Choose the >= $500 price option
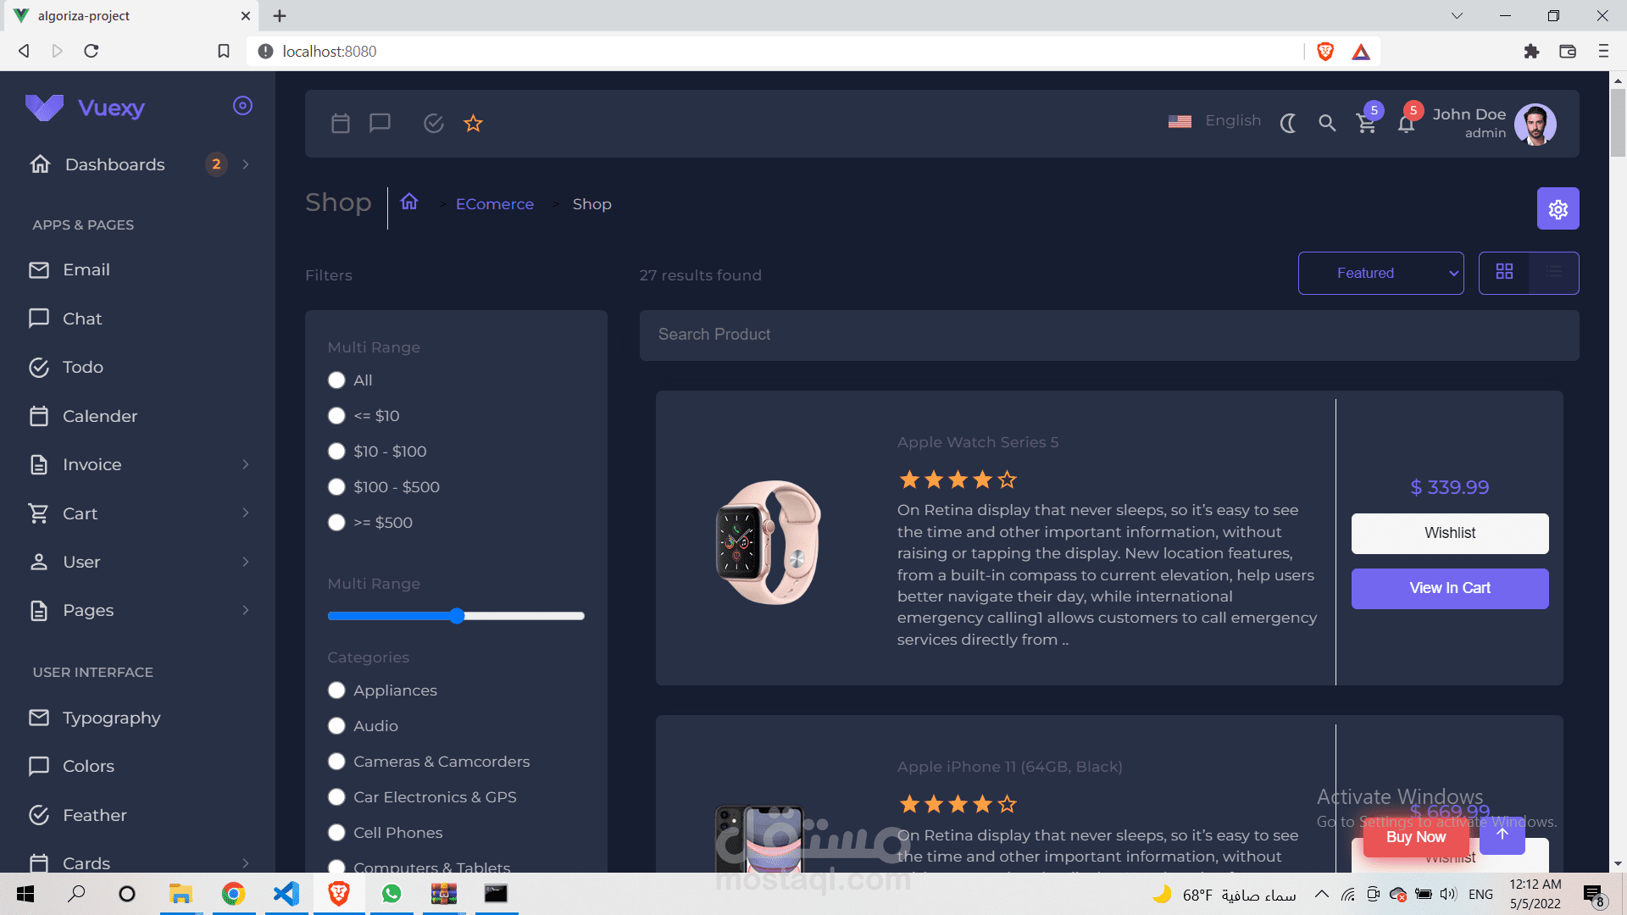The image size is (1627, 915). click(x=336, y=523)
